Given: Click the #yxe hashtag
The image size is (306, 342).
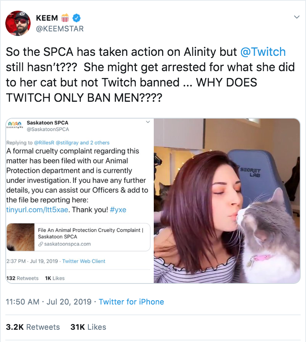Looking at the screenshot, I should point(118,210).
